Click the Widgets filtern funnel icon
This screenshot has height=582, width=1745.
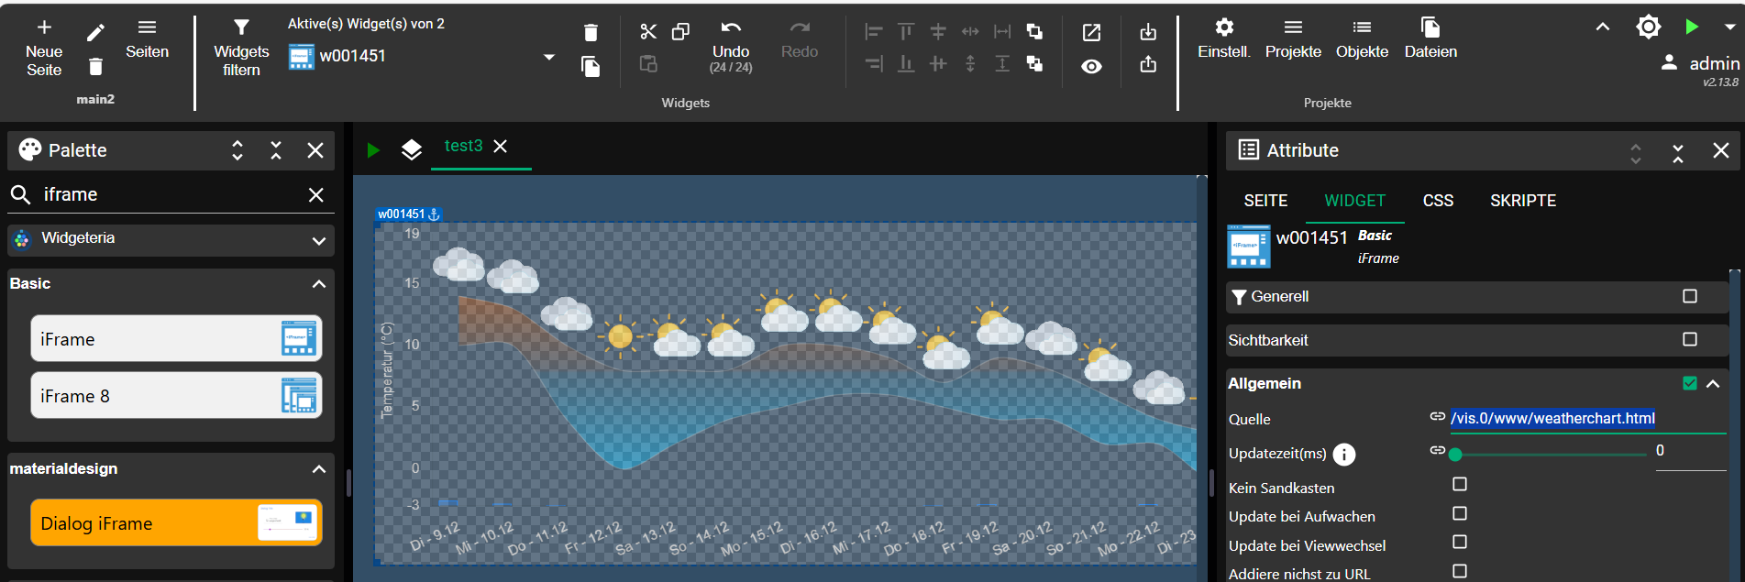click(241, 28)
